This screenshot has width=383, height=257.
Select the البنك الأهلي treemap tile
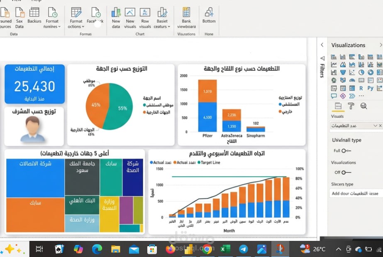(x=82, y=205)
